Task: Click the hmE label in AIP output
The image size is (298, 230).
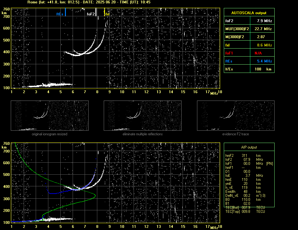Action: tap(228, 180)
